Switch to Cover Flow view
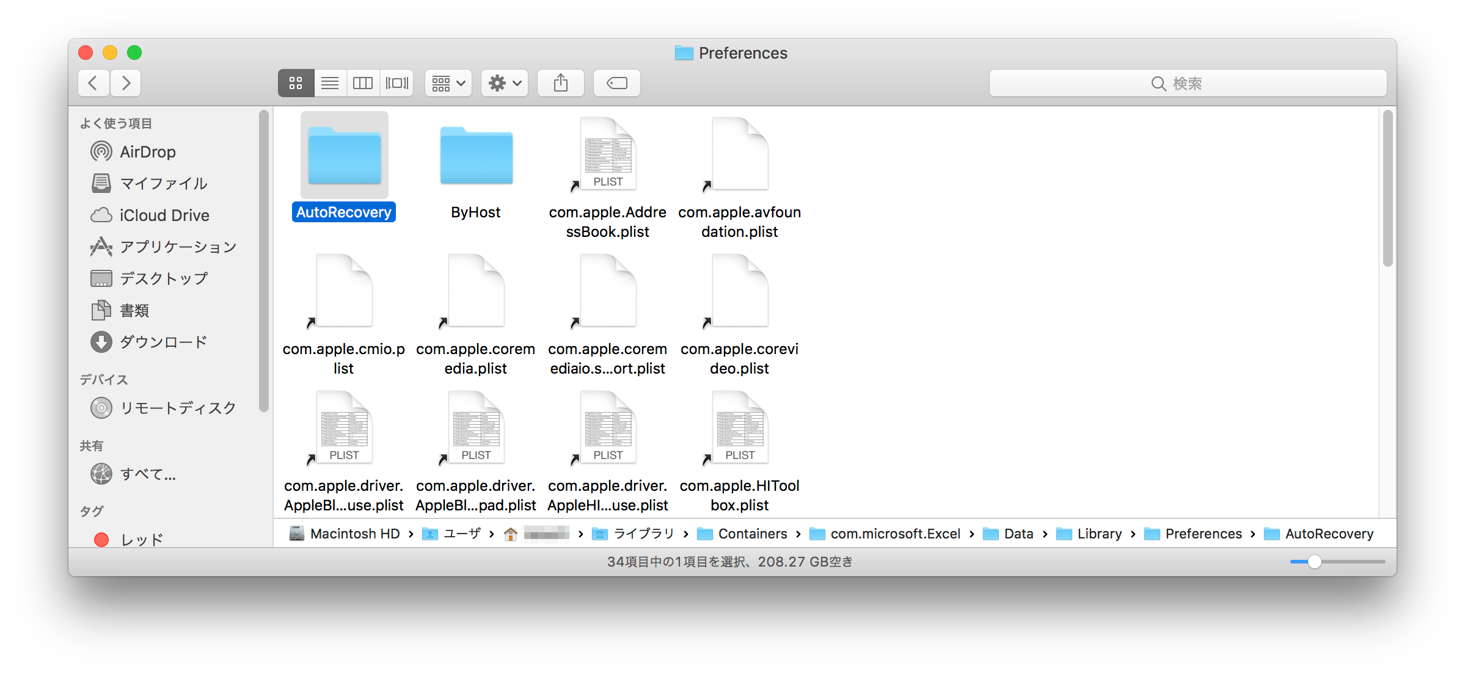This screenshot has height=674, width=1465. [397, 83]
